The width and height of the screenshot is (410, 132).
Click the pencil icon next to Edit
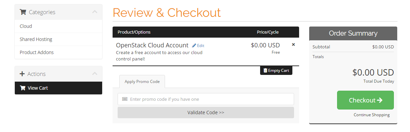coord(194,45)
